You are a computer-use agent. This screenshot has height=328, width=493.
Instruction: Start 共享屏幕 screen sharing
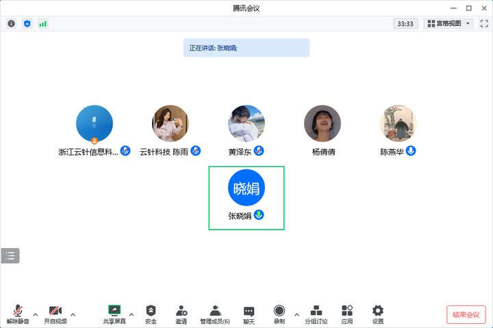(114, 314)
